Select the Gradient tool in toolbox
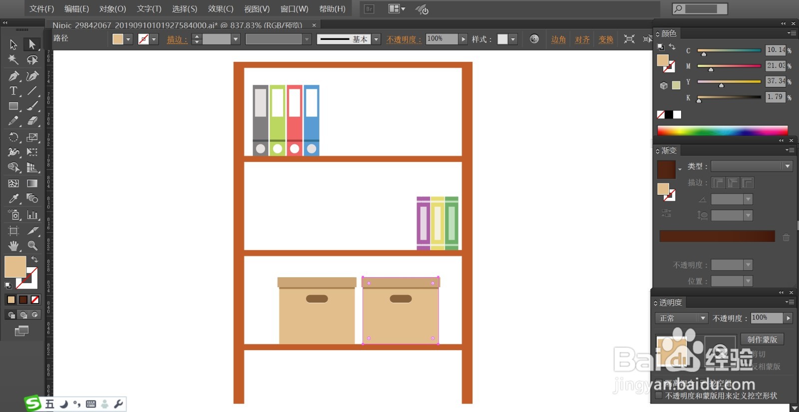 [x=32, y=183]
